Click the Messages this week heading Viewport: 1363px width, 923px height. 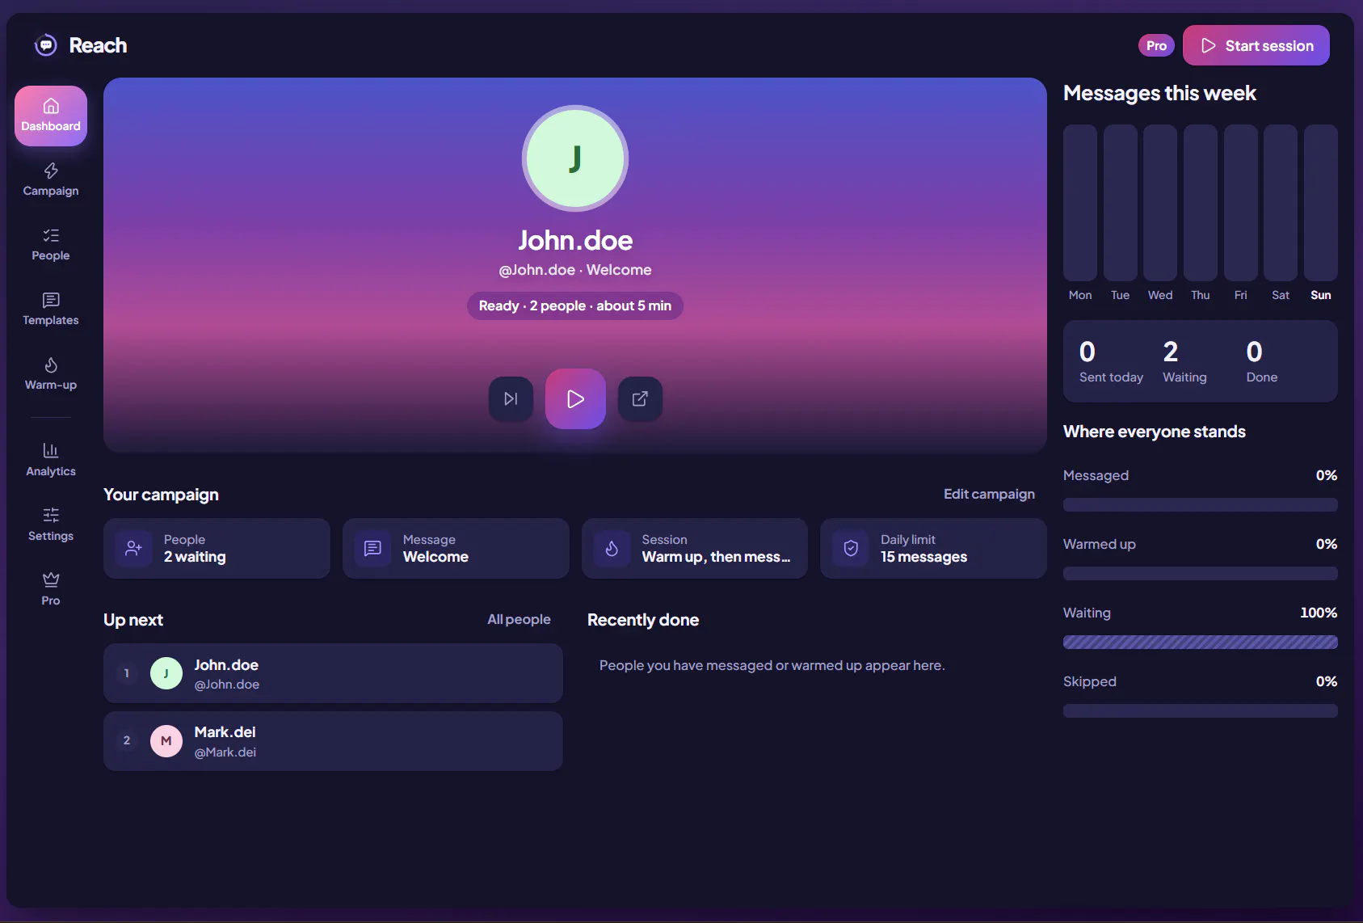coord(1159,93)
